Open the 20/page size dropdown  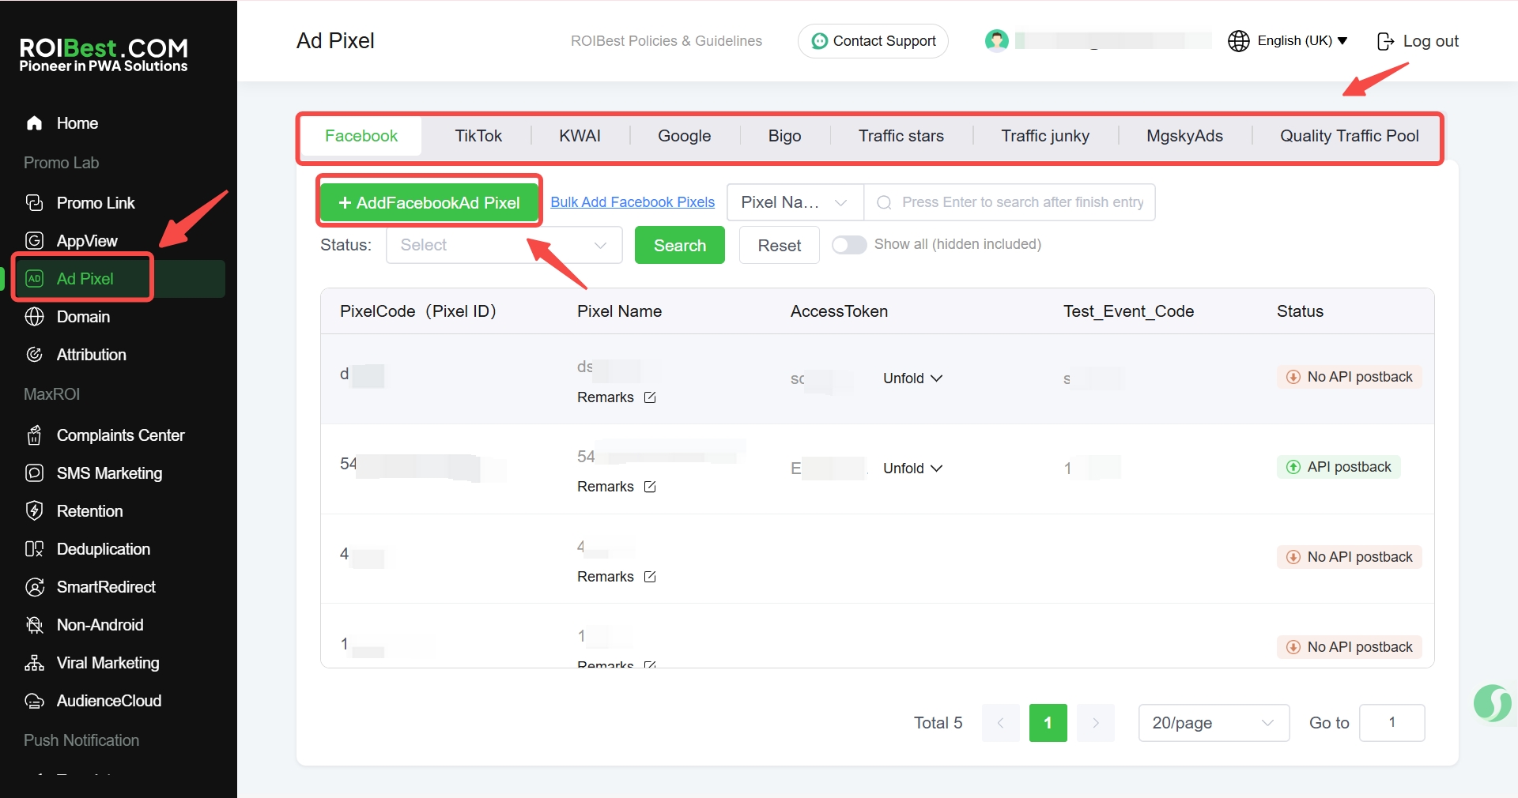coord(1214,723)
